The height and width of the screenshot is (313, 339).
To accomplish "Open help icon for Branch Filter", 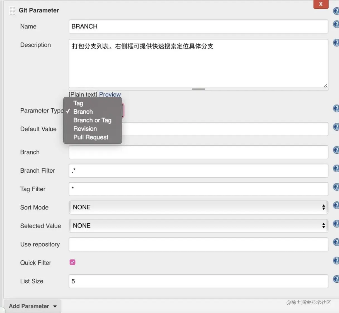I will click(x=336, y=168).
